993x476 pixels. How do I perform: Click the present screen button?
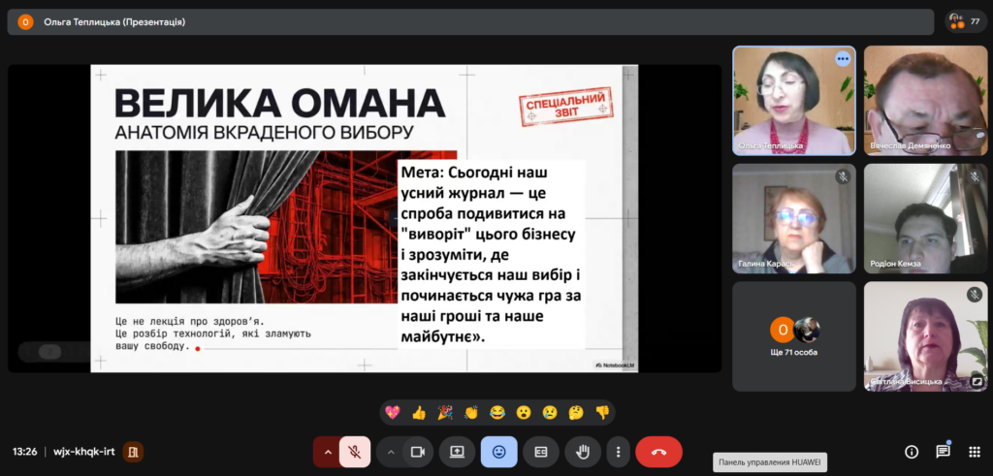click(x=457, y=452)
